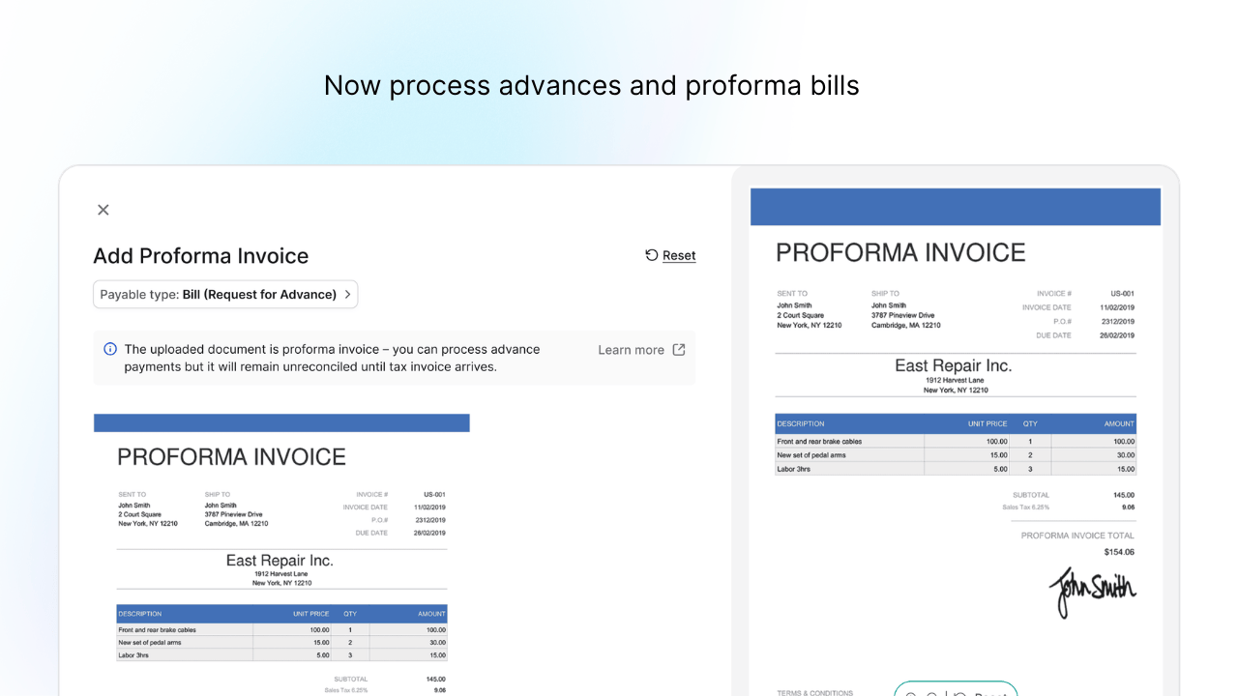The height and width of the screenshot is (696, 1238).
Task: Open the external link icon beside Learn more
Action: (678, 349)
